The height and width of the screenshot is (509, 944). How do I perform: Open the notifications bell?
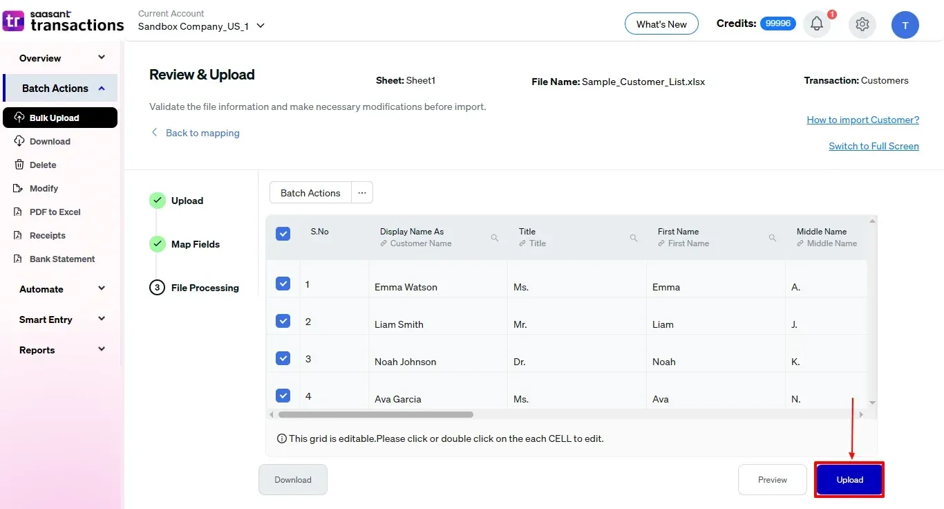(817, 24)
